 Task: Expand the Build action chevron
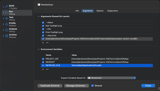pyautogui.click(x=3, y=7)
